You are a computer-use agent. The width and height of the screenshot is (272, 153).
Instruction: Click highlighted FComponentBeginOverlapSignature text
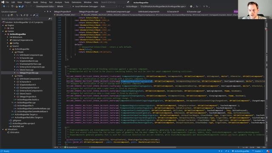coord(136,81)
